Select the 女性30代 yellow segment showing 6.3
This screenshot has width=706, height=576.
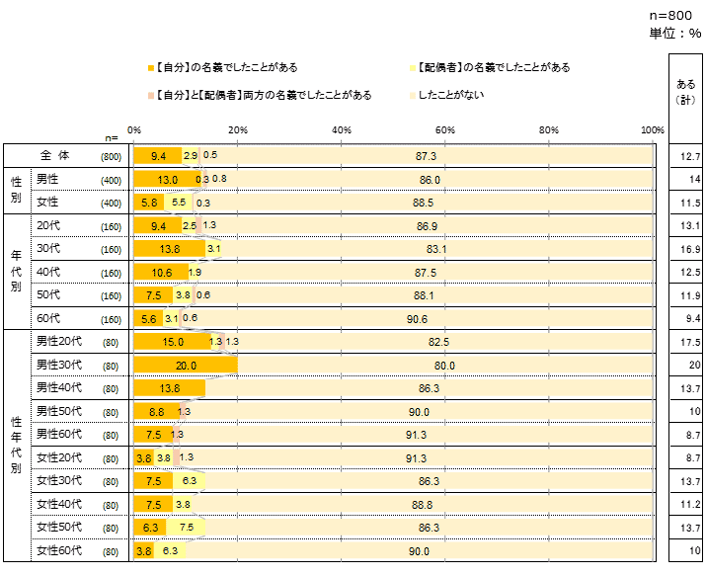[x=189, y=481]
